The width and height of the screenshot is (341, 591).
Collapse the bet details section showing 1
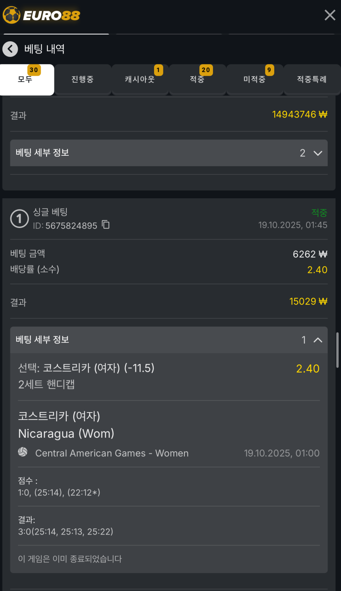pyautogui.click(x=318, y=340)
